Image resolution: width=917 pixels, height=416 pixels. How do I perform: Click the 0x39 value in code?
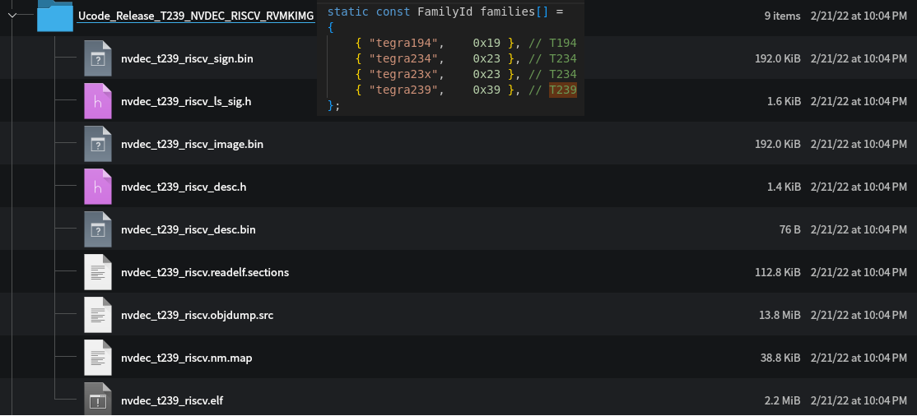coord(486,90)
